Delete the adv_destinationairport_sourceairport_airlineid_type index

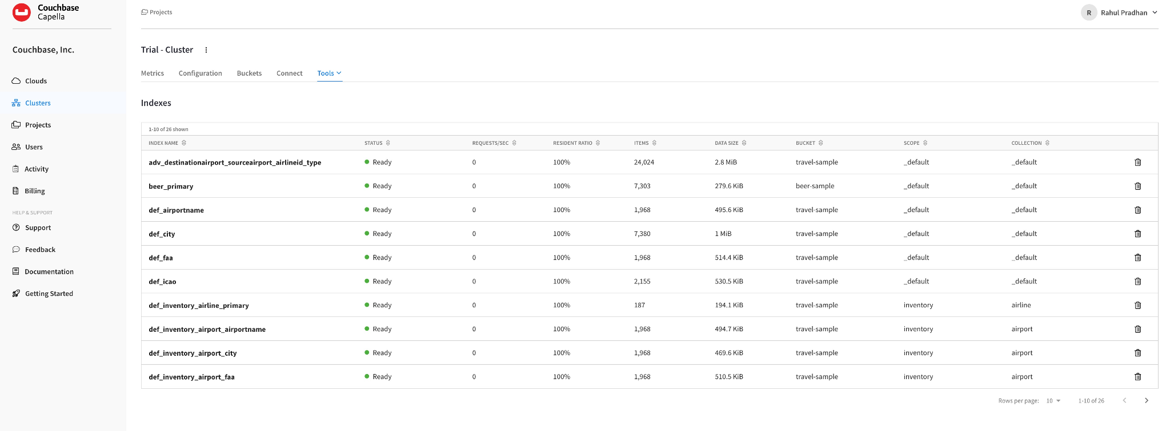click(x=1137, y=162)
